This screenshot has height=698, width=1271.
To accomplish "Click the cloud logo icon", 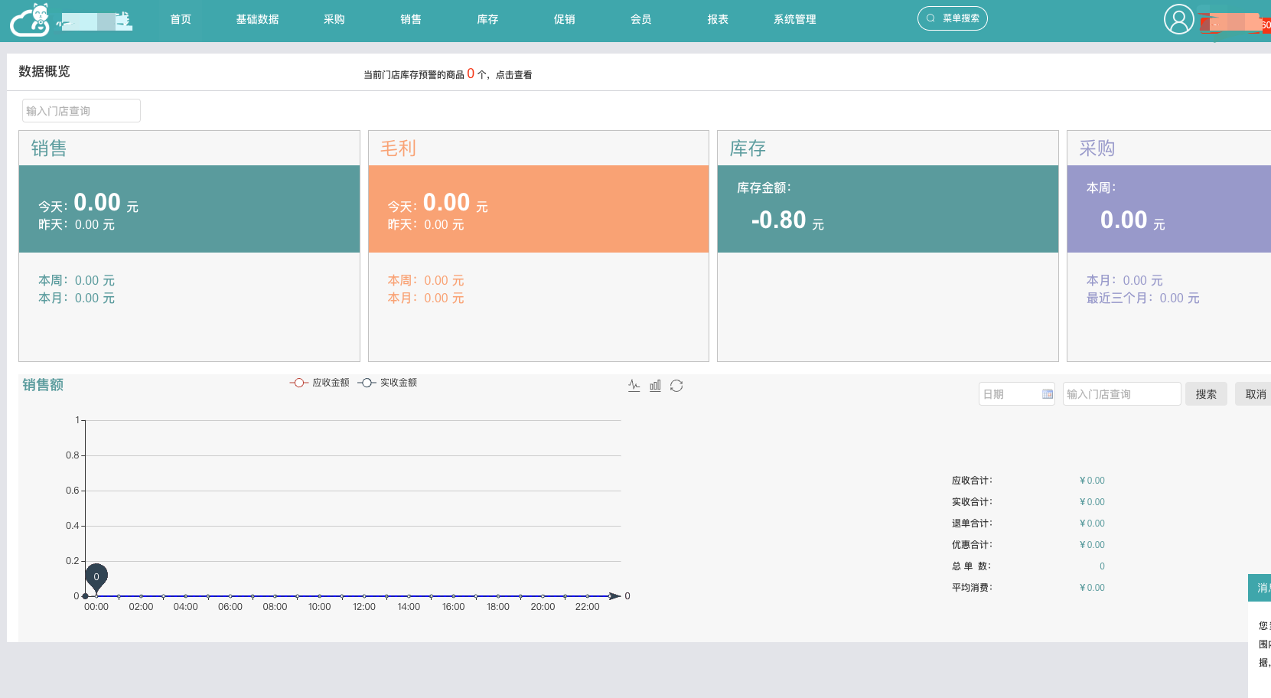I will point(30,20).
